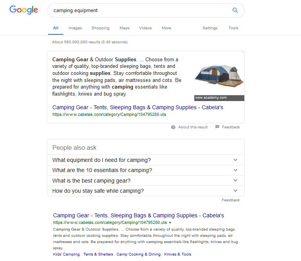301x261 pixels.
Task: Switch to the Images tab
Action: [75, 28]
